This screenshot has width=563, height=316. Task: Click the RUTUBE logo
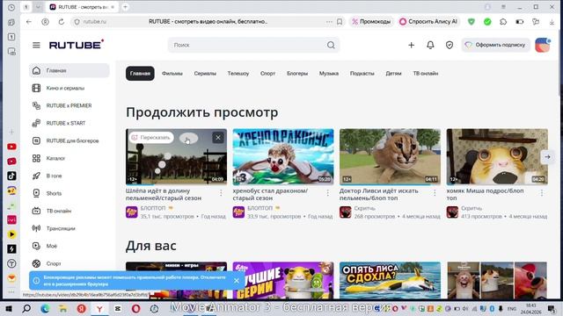tap(77, 45)
